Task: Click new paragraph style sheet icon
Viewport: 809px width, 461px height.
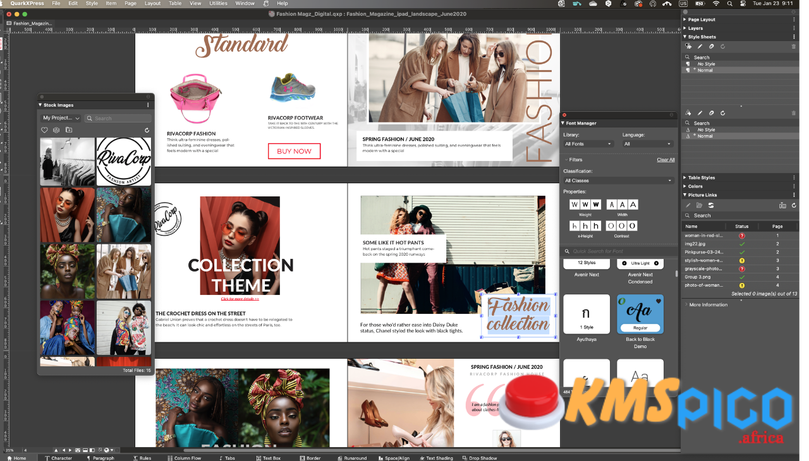Action: click(688, 46)
